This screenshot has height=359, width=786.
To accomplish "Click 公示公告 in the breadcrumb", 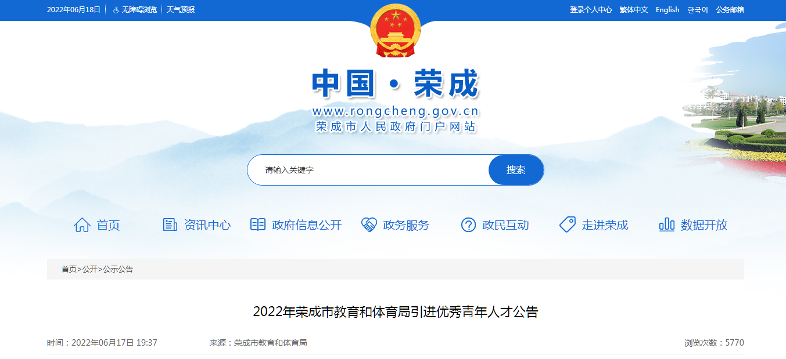I will click(118, 269).
